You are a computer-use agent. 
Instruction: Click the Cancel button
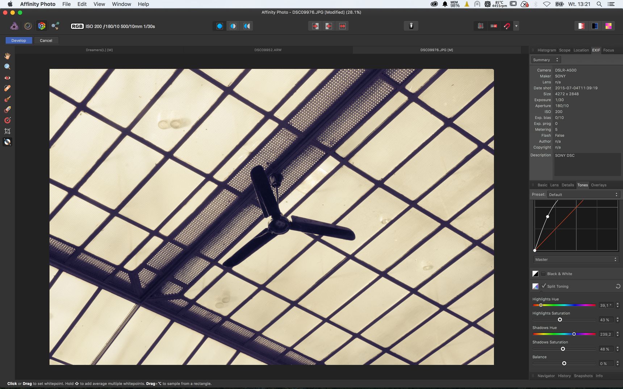tap(46, 41)
